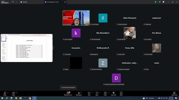Expand Share options arrow

pyautogui.click(x=109, y=93)
